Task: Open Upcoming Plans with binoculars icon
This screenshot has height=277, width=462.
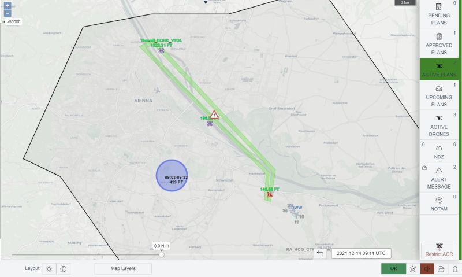Action: [439, 95]
